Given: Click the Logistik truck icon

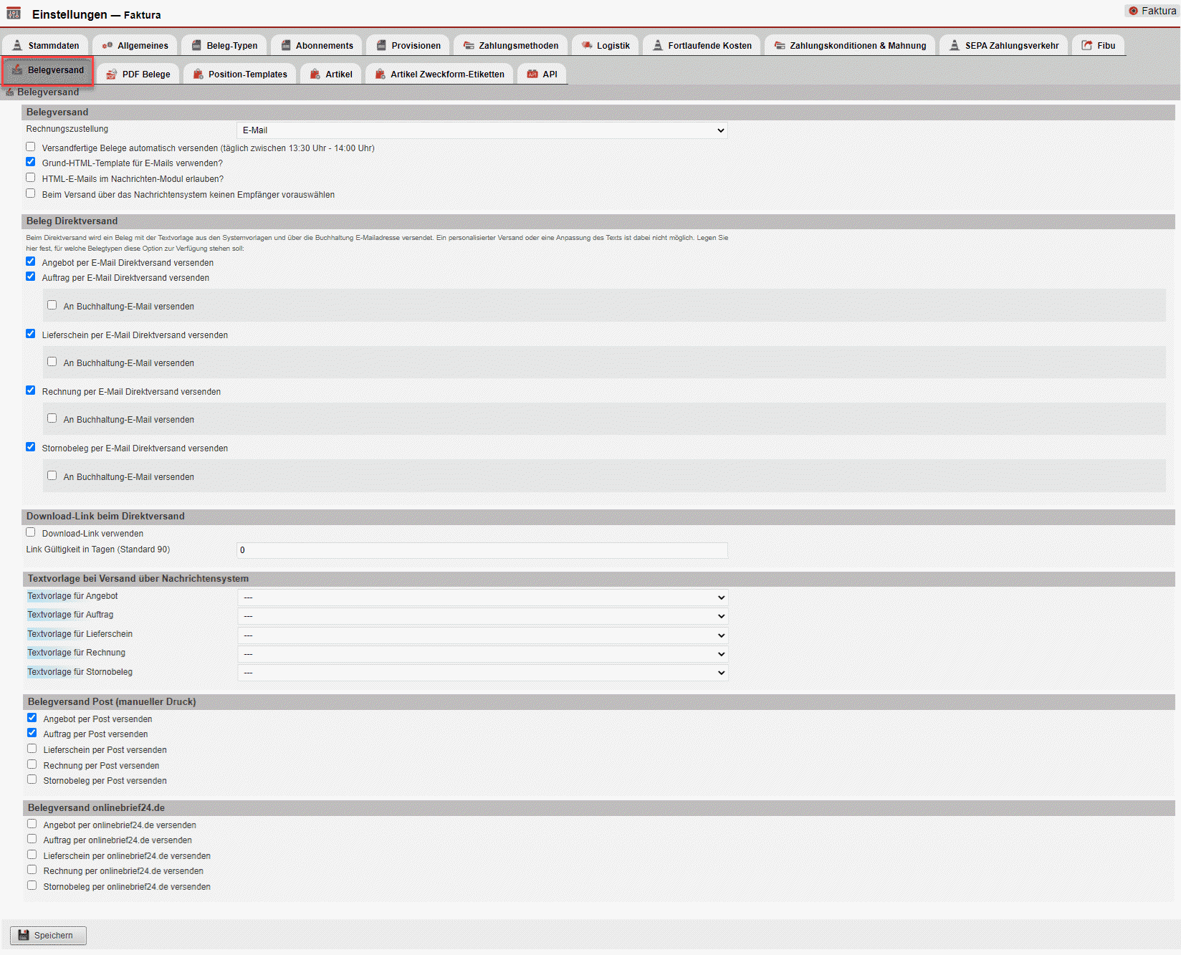Looking at the screenshot, I should 587,45.
